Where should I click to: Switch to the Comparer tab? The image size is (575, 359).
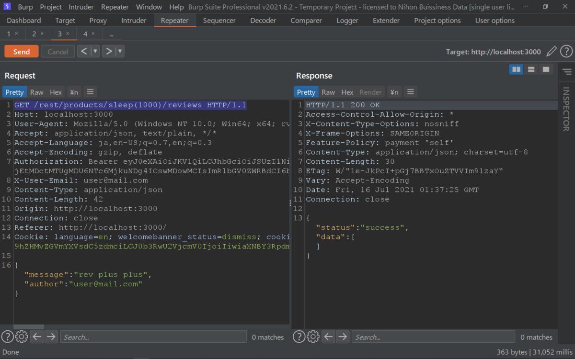pos(306,21)
